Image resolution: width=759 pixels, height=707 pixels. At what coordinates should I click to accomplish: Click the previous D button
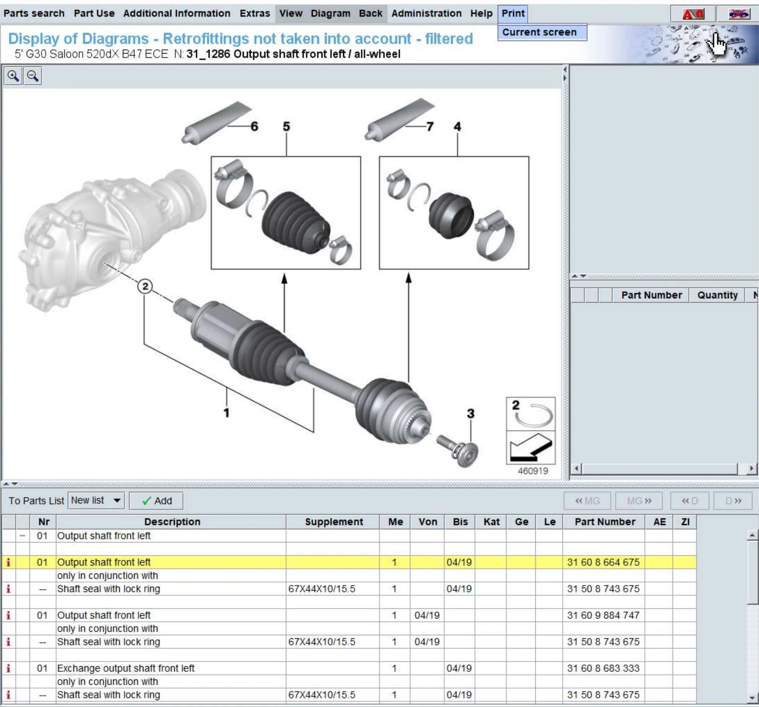690,501
